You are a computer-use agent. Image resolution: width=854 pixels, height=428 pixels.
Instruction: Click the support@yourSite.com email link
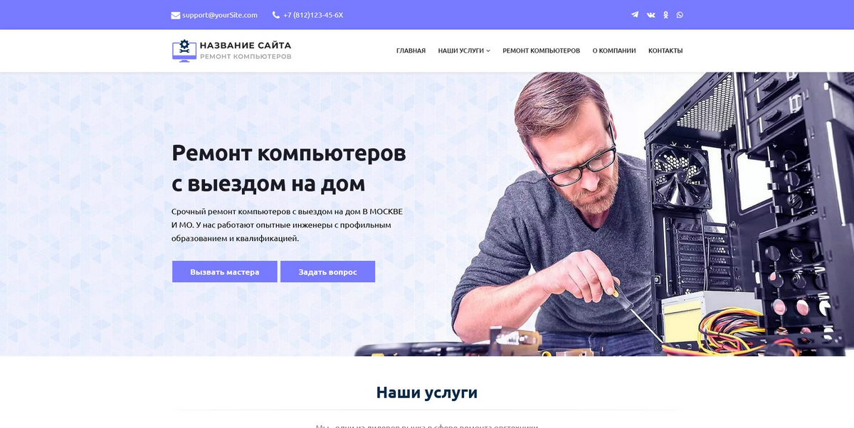point(220,15)
